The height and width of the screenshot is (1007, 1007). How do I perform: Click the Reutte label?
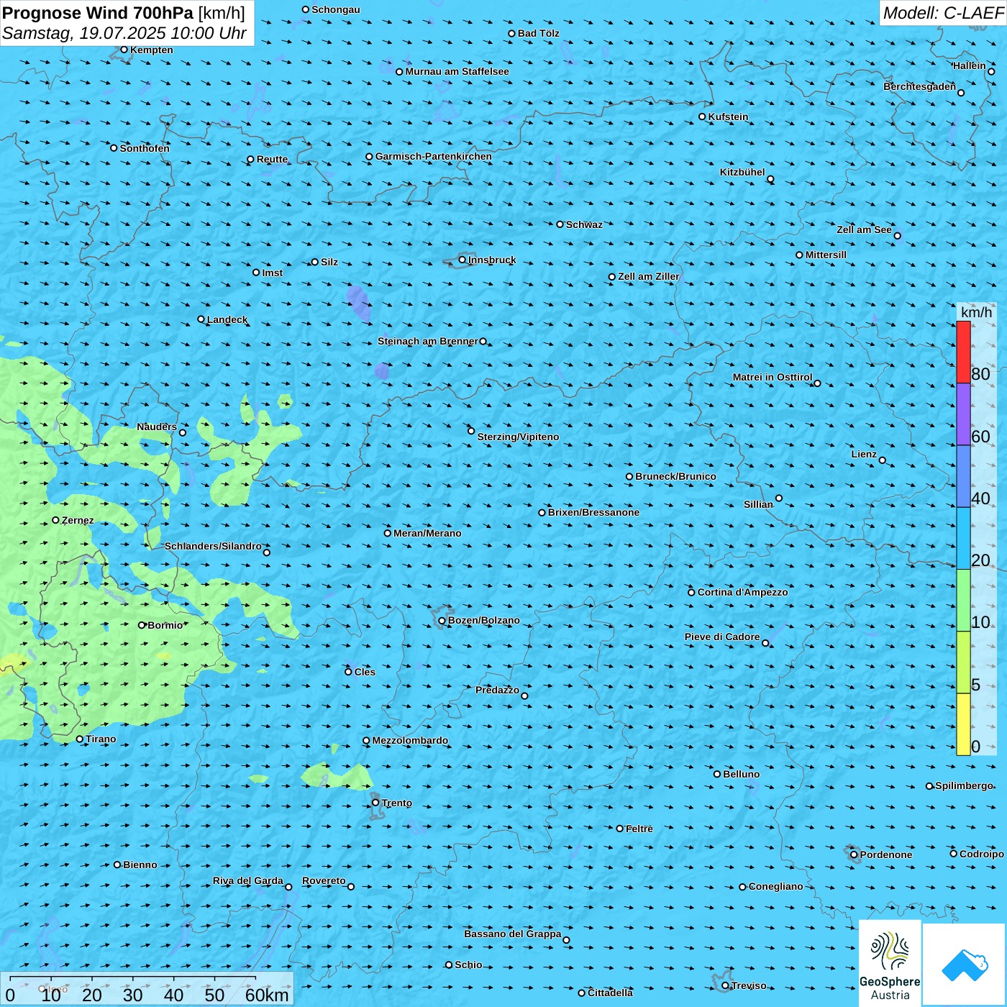point(273,160)
